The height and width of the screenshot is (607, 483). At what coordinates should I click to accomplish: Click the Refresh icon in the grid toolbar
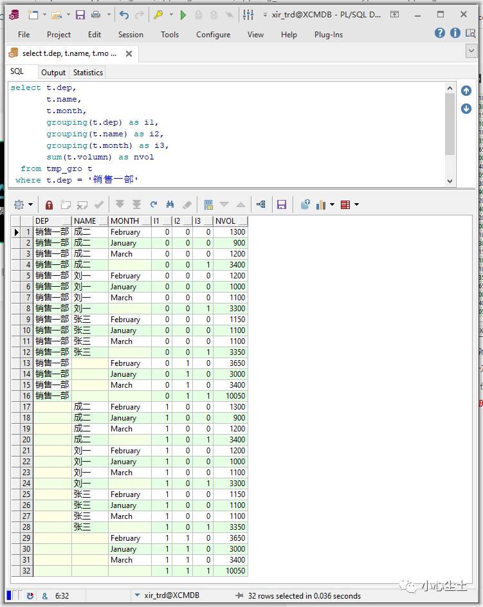(154, 204)
